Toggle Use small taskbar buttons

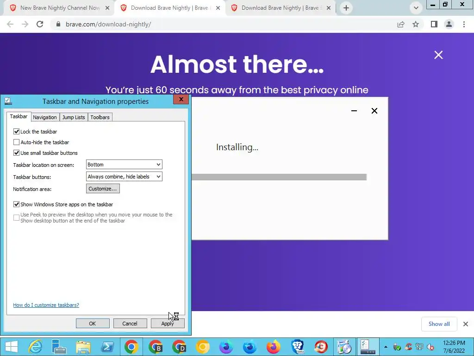tap(16, 153)
